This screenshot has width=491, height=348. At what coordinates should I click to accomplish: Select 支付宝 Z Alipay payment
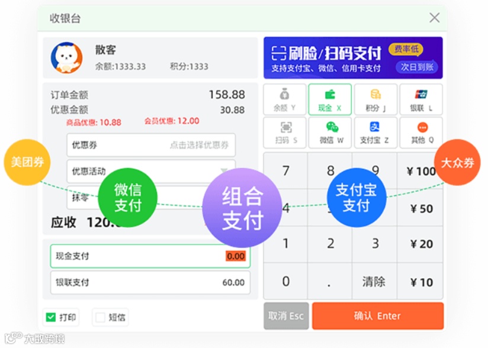click(x=376, y=133)
